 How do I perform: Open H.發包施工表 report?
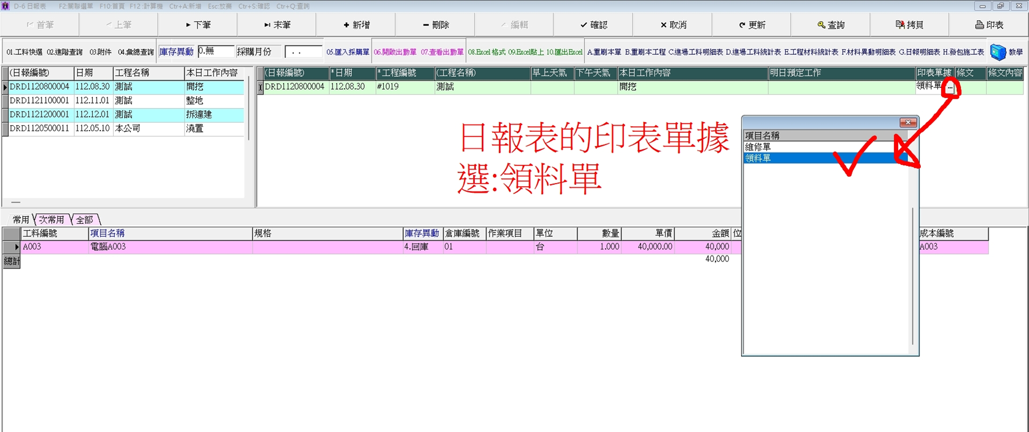tap(963, 52)
